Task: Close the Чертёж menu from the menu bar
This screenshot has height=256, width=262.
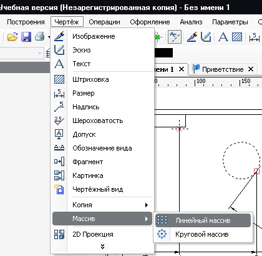Action: [67, 22]
